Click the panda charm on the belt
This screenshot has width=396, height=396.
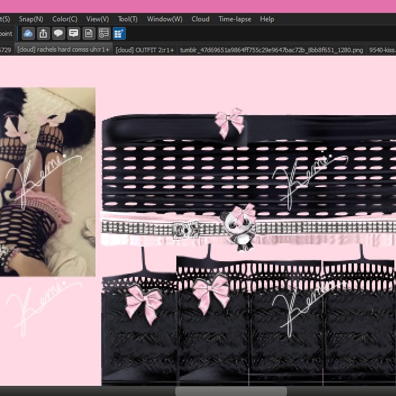(240, 227)
